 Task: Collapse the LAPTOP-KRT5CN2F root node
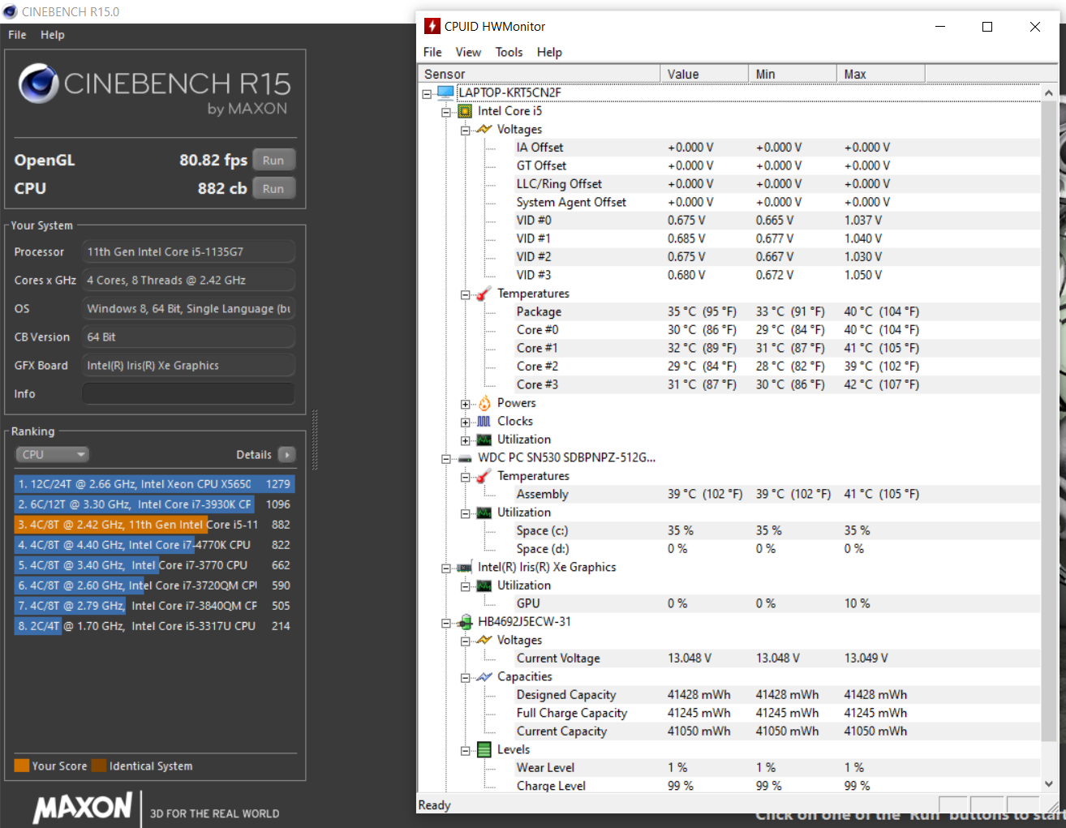tap(427, 93)
